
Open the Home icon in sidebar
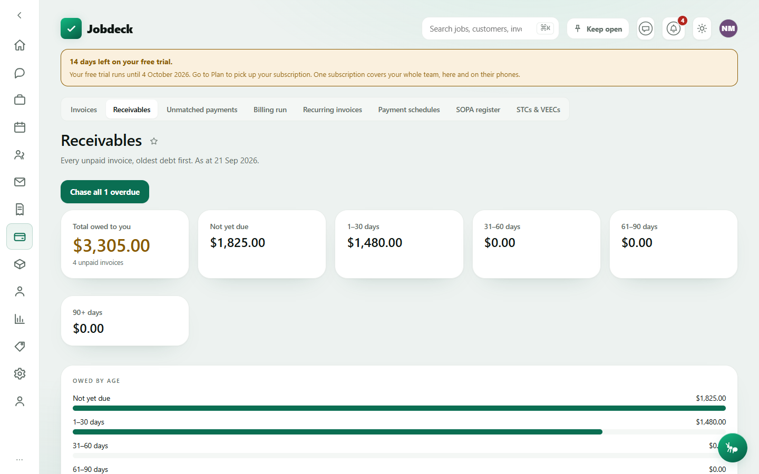20,45
